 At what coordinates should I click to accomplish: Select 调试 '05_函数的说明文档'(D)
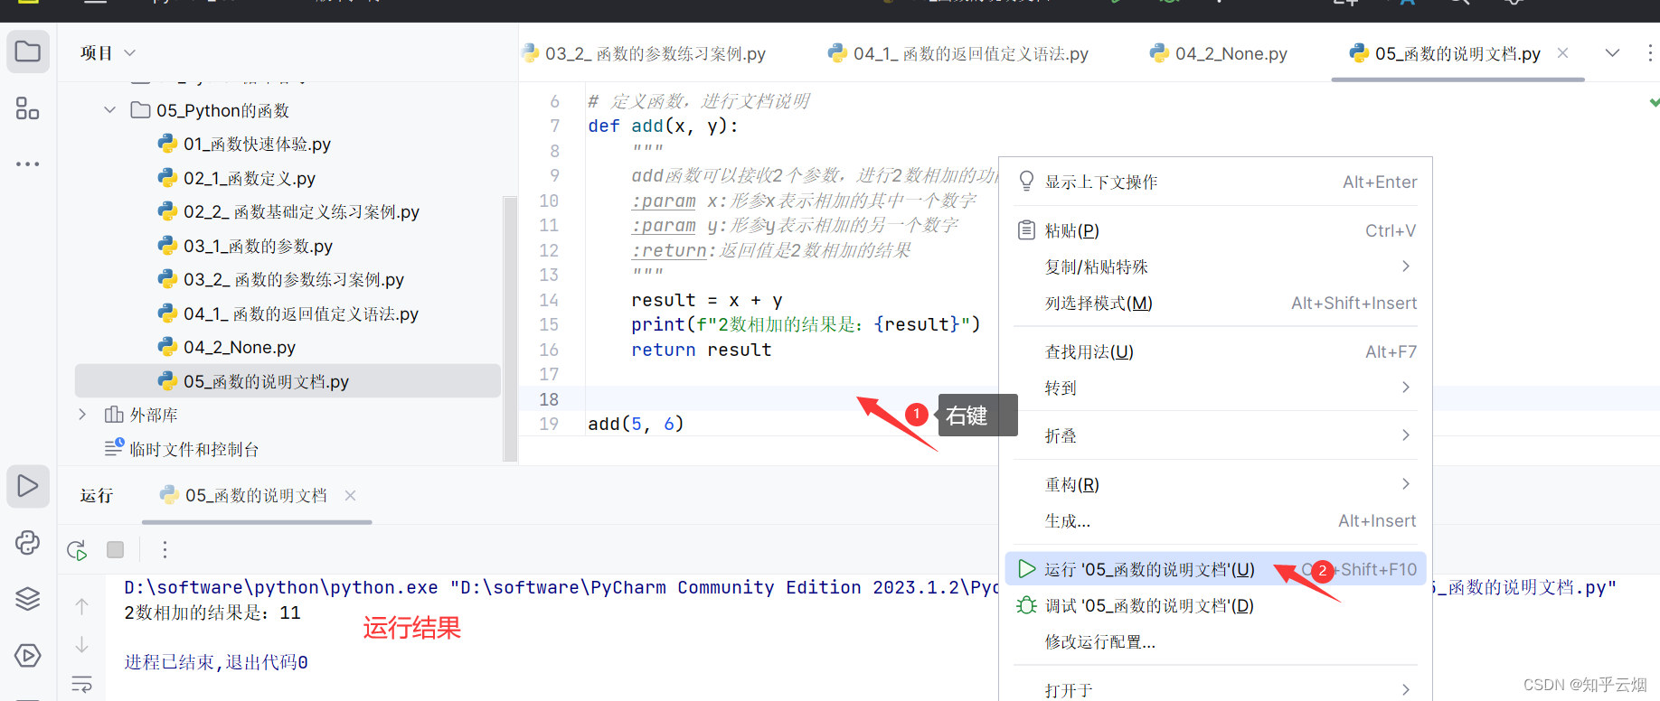click(1215, 605)
